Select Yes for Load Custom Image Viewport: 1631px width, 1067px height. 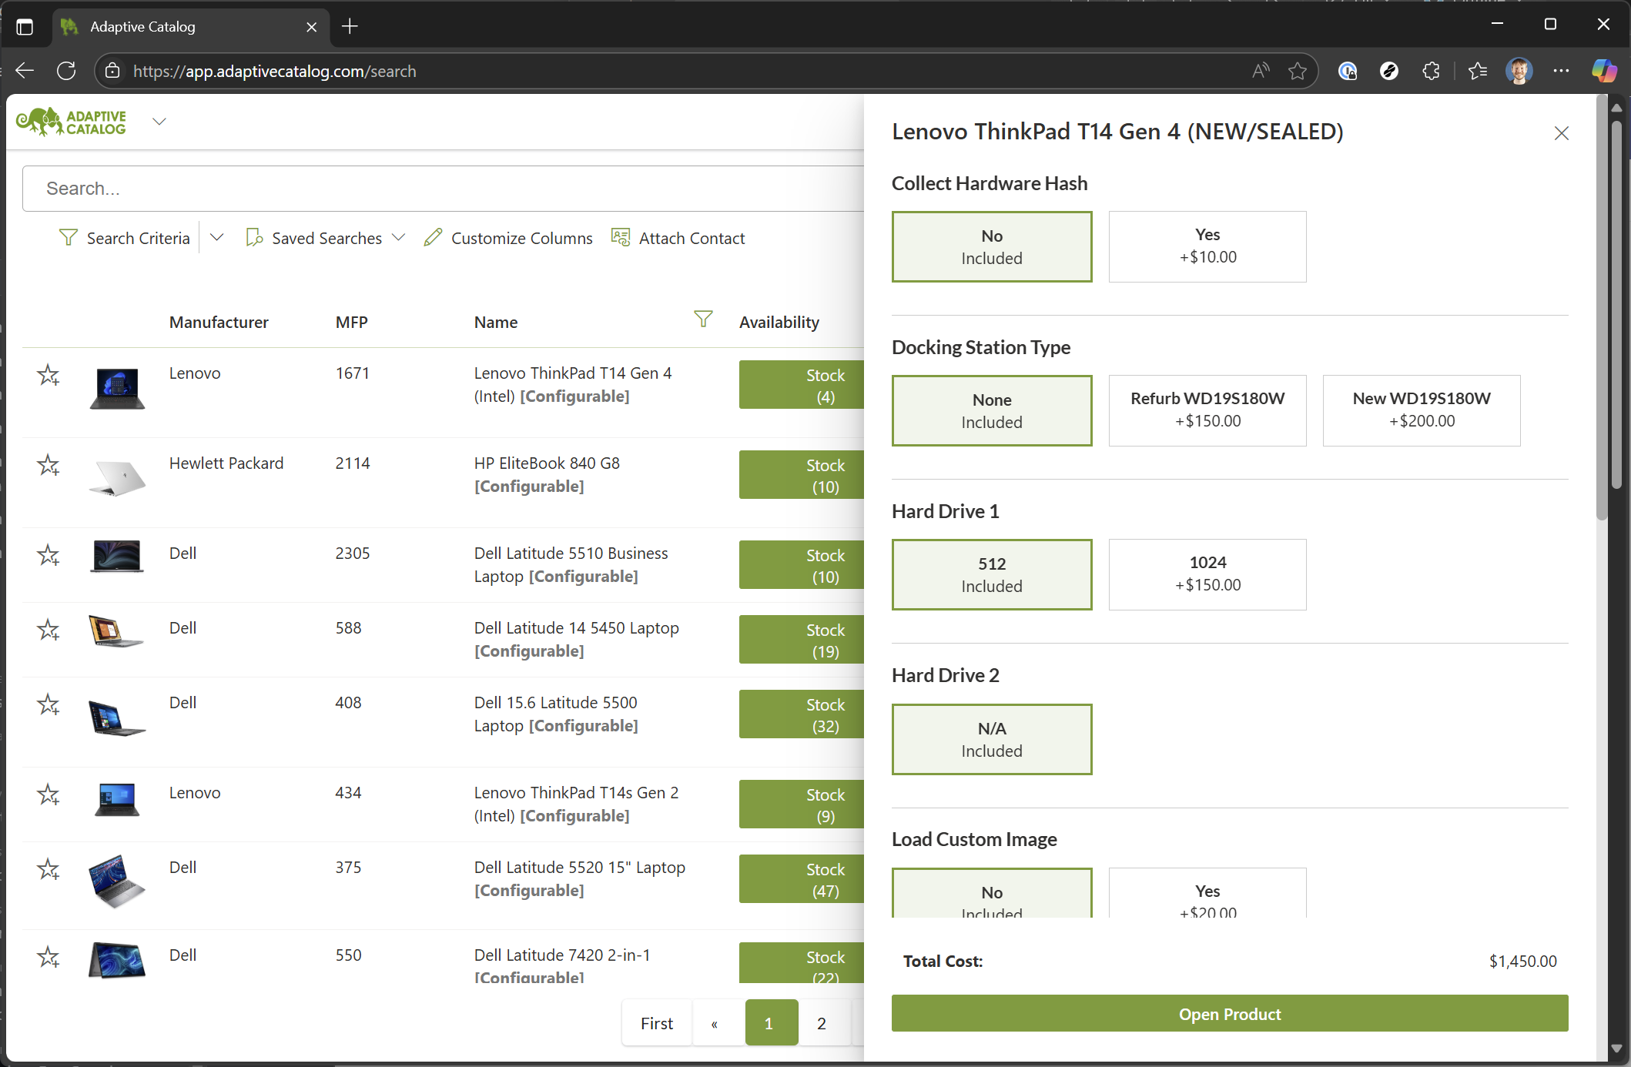click(x=1207, y=893)
